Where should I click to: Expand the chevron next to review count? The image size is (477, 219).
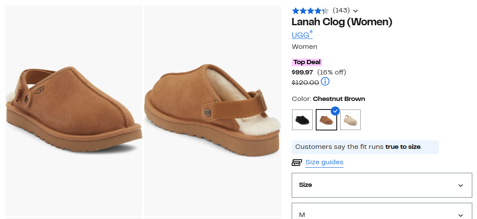[x=356, y=11]
